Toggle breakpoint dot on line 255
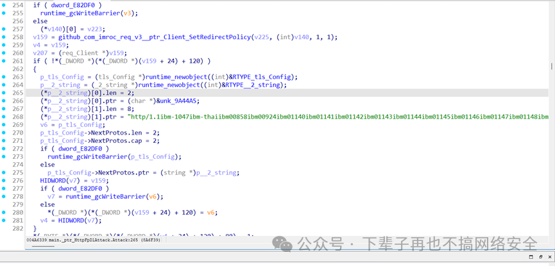Screen dimensions: 555x266 click(4, 13)
